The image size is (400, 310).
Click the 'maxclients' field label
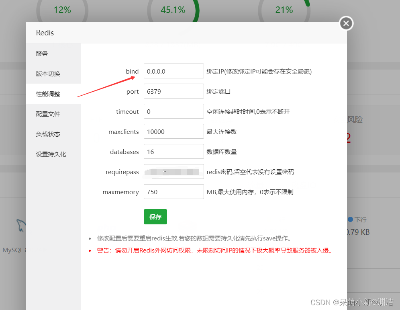124,132
